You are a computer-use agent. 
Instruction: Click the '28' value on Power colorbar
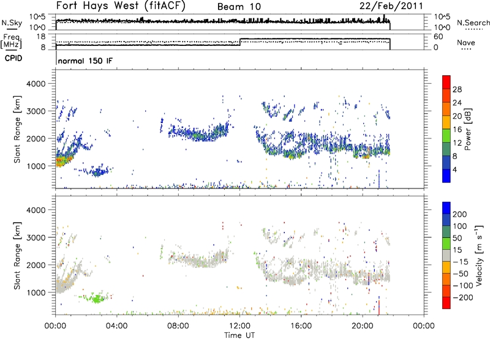[457, 89]
